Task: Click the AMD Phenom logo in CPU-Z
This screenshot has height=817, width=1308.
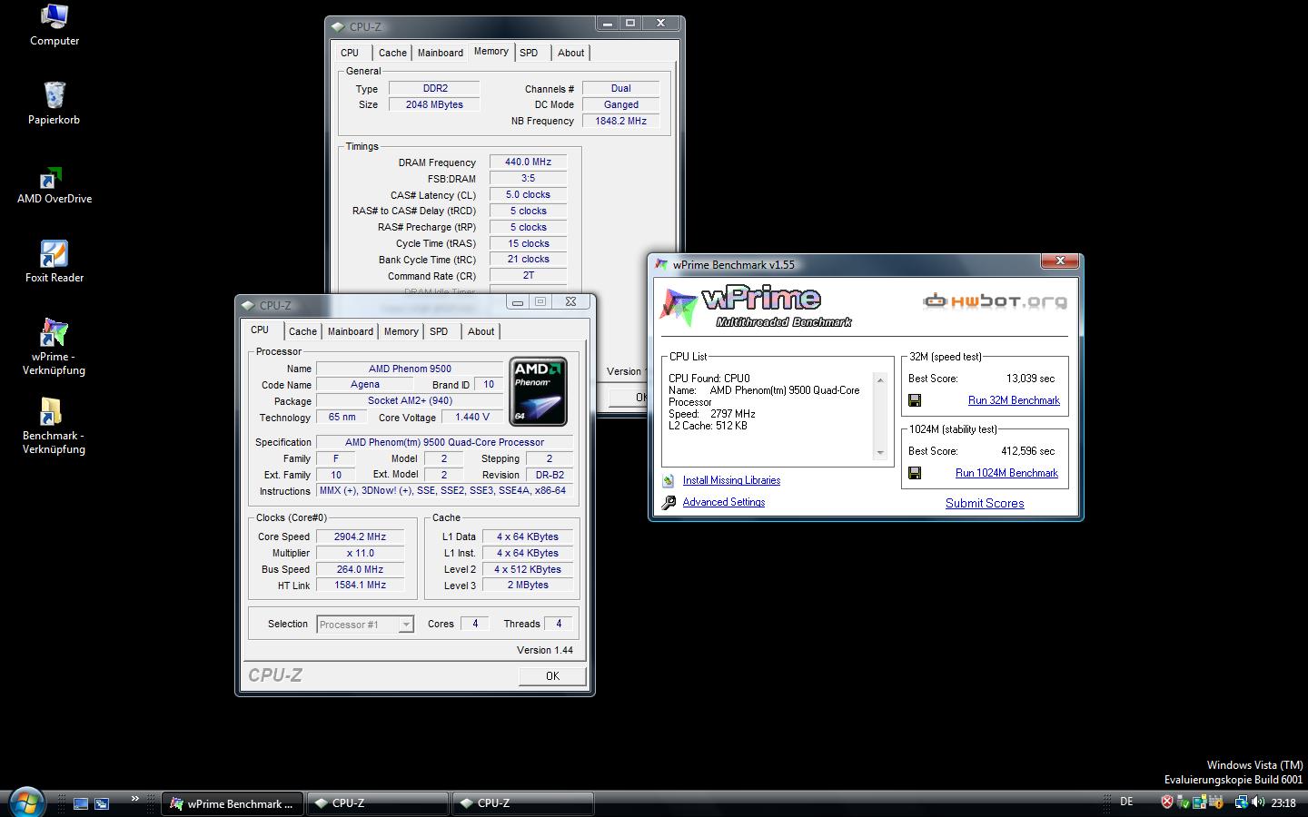Action: [x=539, y=391]
